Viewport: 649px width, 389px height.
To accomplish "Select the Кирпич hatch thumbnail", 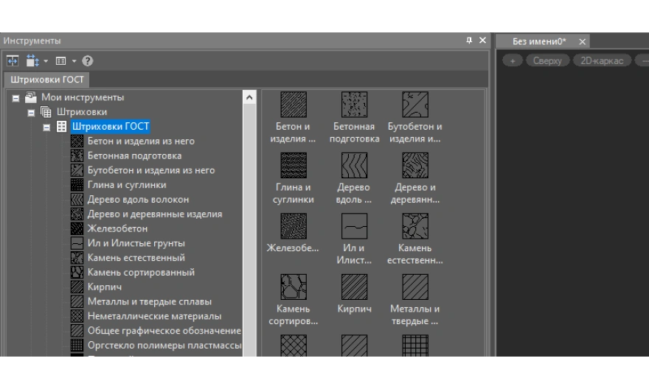I will [354, 287].
